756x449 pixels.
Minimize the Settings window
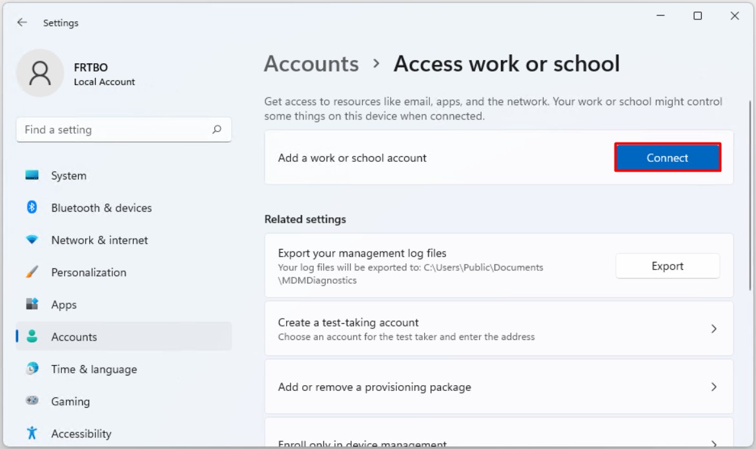[660, 16]
